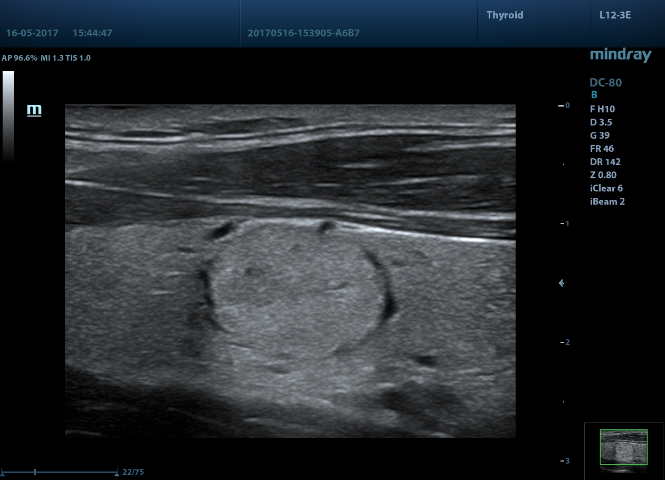Select the grayscale bar
Viewport: 665px width, 480px height.
[8, 116]
